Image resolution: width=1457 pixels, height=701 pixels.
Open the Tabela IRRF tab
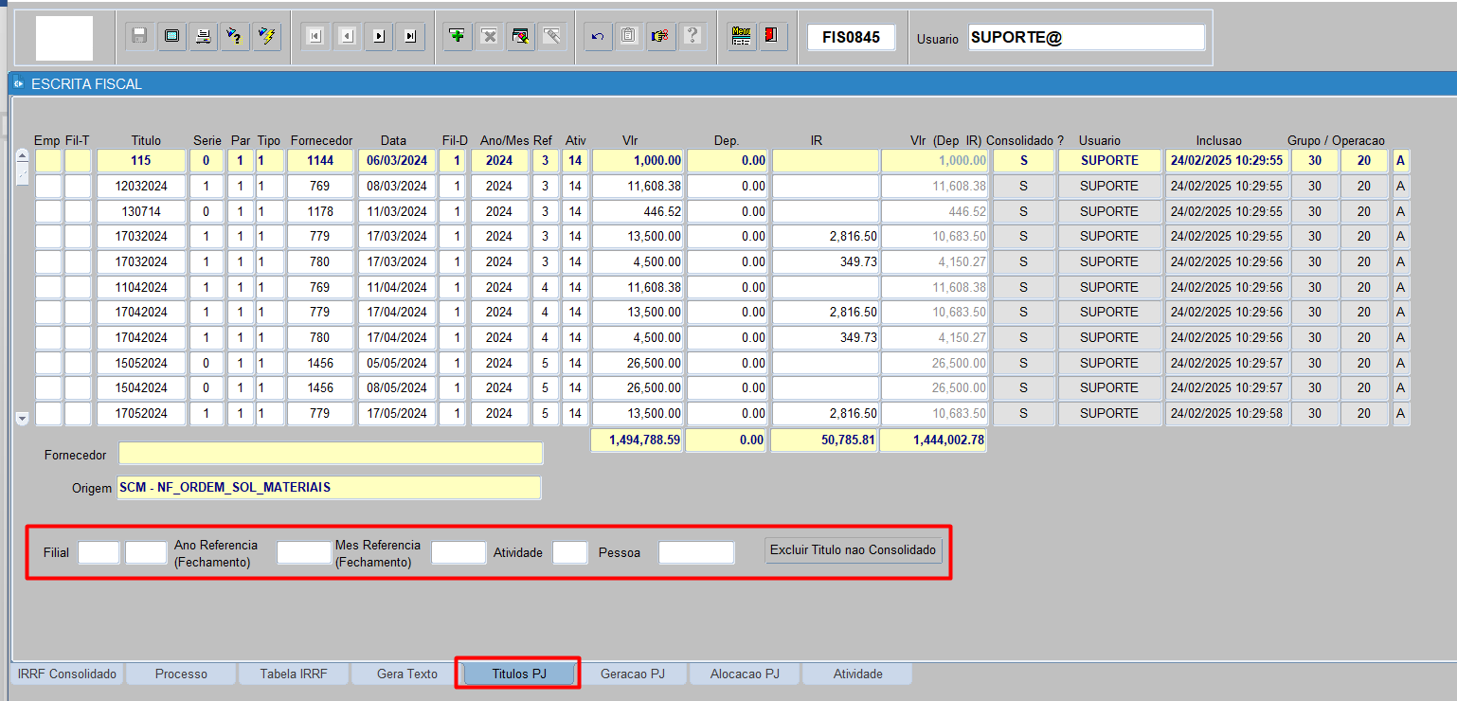click(x=294, y=674)
